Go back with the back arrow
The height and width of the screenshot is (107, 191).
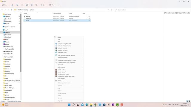point(2,10)
